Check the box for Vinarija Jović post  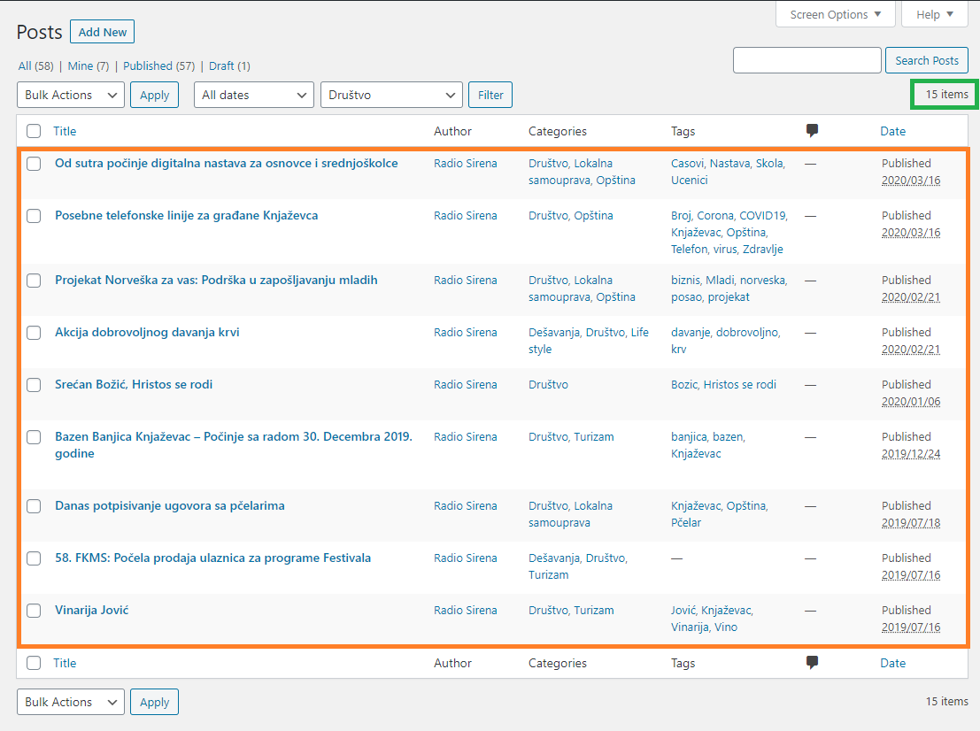click(x=34, y=611)
